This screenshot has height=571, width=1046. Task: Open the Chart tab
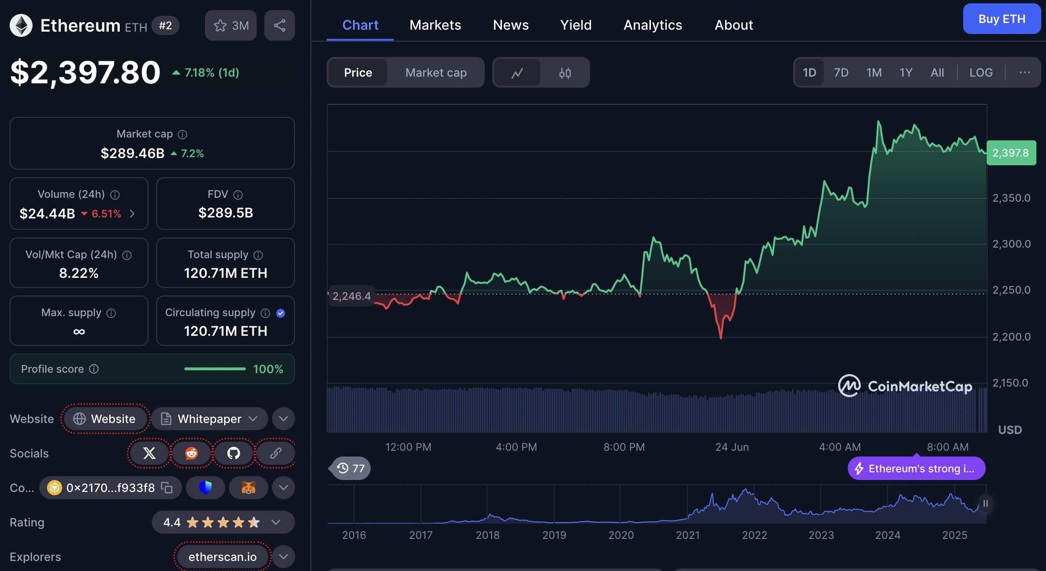(x=360, y=25)
